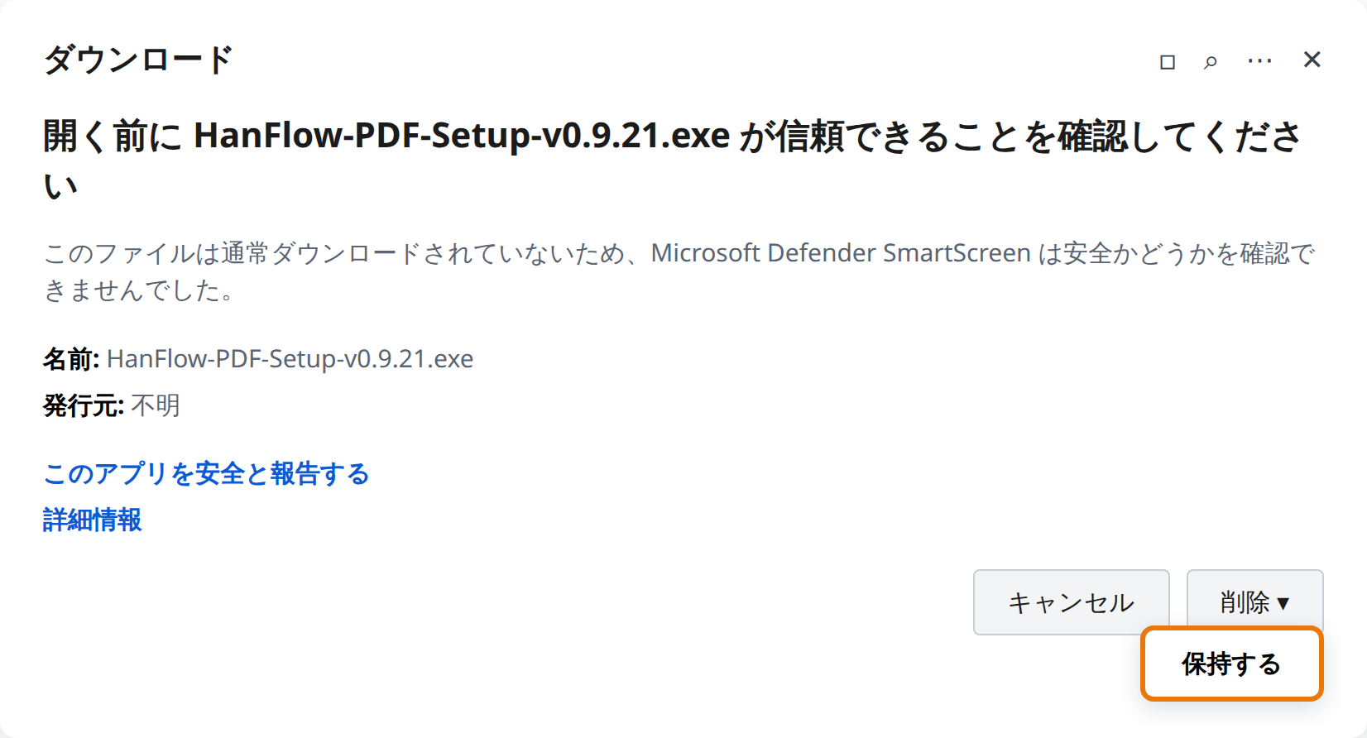Click 確認してください in the warning heading
Screen dimensions: 1367x738
[1180, 136]
